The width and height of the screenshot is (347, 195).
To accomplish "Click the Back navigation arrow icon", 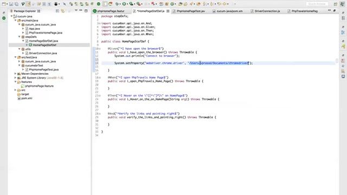I will 219,4.
